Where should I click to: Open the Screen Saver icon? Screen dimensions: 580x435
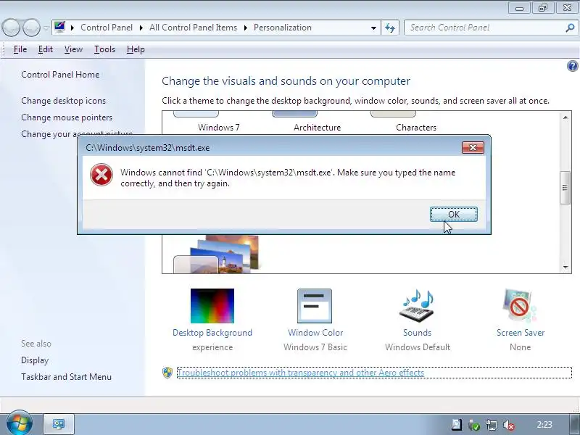pos(520,306)
